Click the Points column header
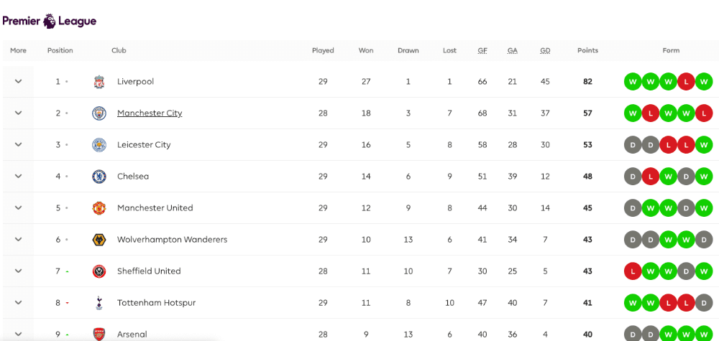The width and height of the screenshot is (719, 341). click(x=587, y=51)
